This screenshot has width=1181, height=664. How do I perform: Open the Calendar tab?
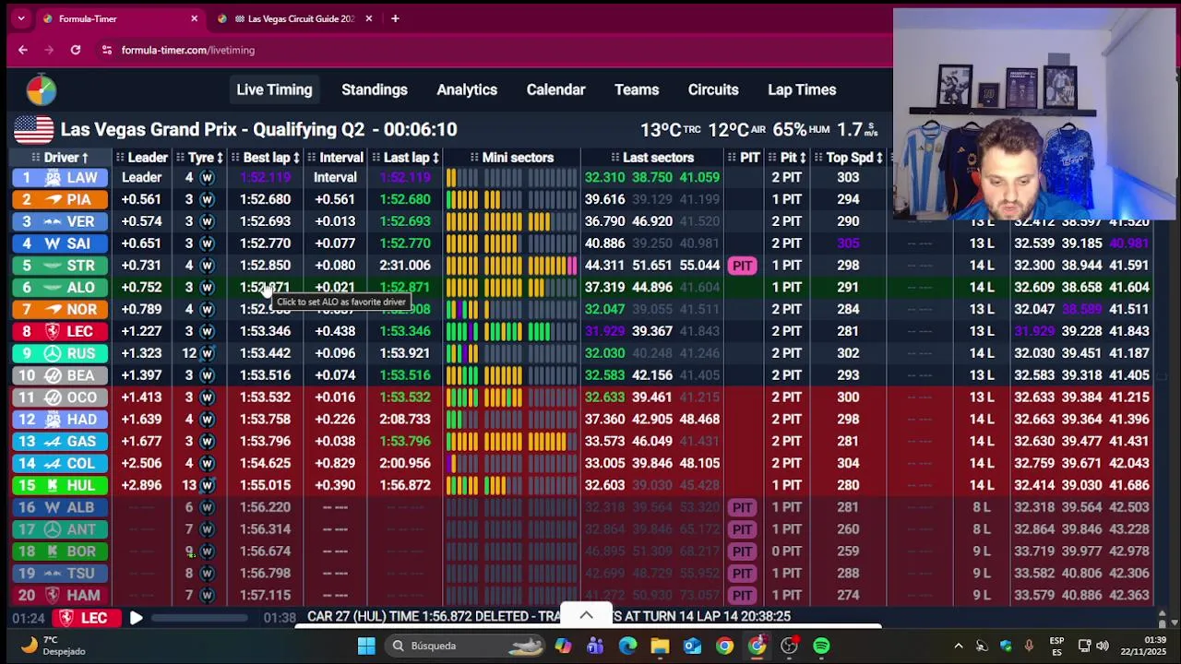coord(555,90)
